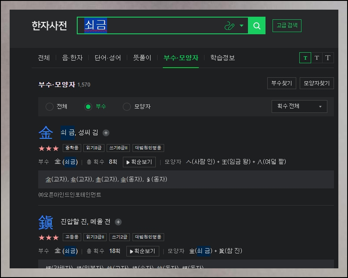The height and width of the screenshot is (278, 348).
Task: Click the last (동자) variant in the 金 entry
Action: pos(157,179)
